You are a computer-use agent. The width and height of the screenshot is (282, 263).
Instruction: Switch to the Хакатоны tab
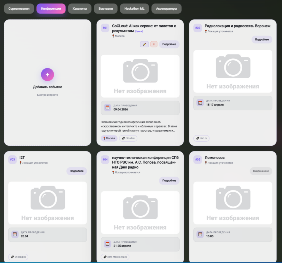80,9
